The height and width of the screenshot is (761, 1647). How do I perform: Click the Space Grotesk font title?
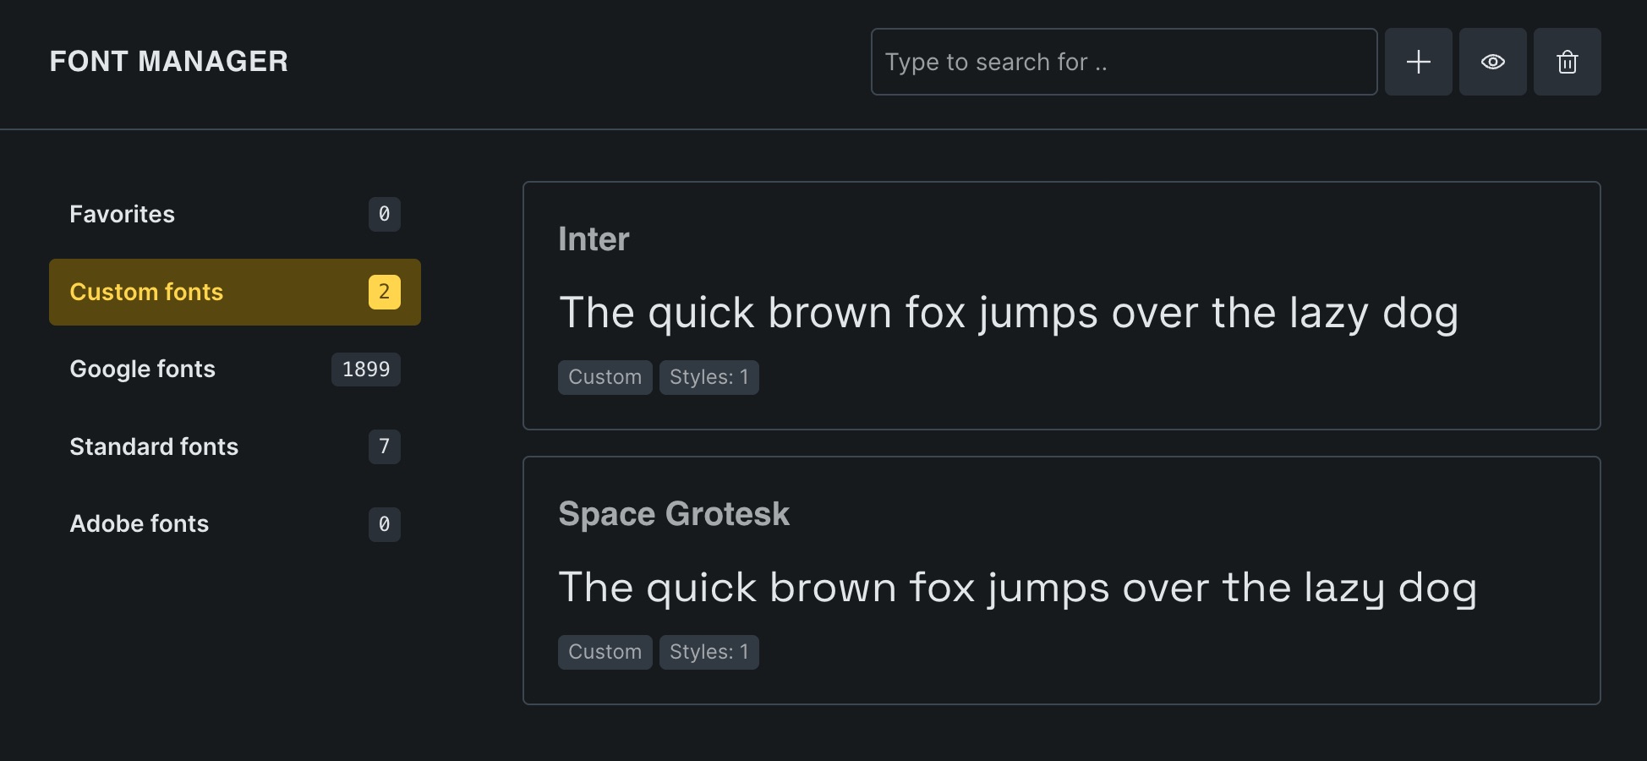674,514
